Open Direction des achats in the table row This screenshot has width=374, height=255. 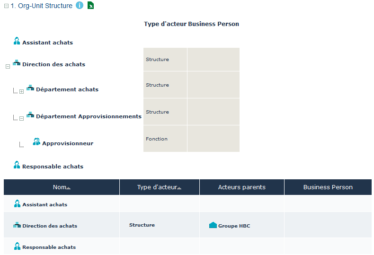[49, 226]
